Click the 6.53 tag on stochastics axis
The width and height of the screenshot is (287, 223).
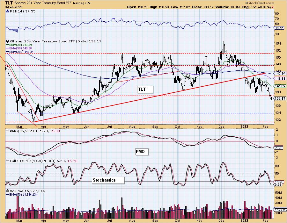278,185
